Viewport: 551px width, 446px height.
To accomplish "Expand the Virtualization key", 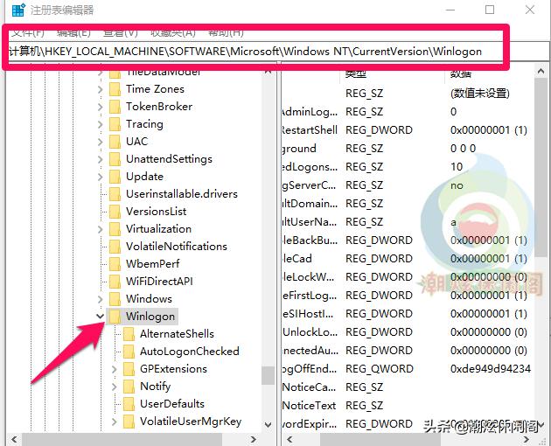I will coord(101,229).
